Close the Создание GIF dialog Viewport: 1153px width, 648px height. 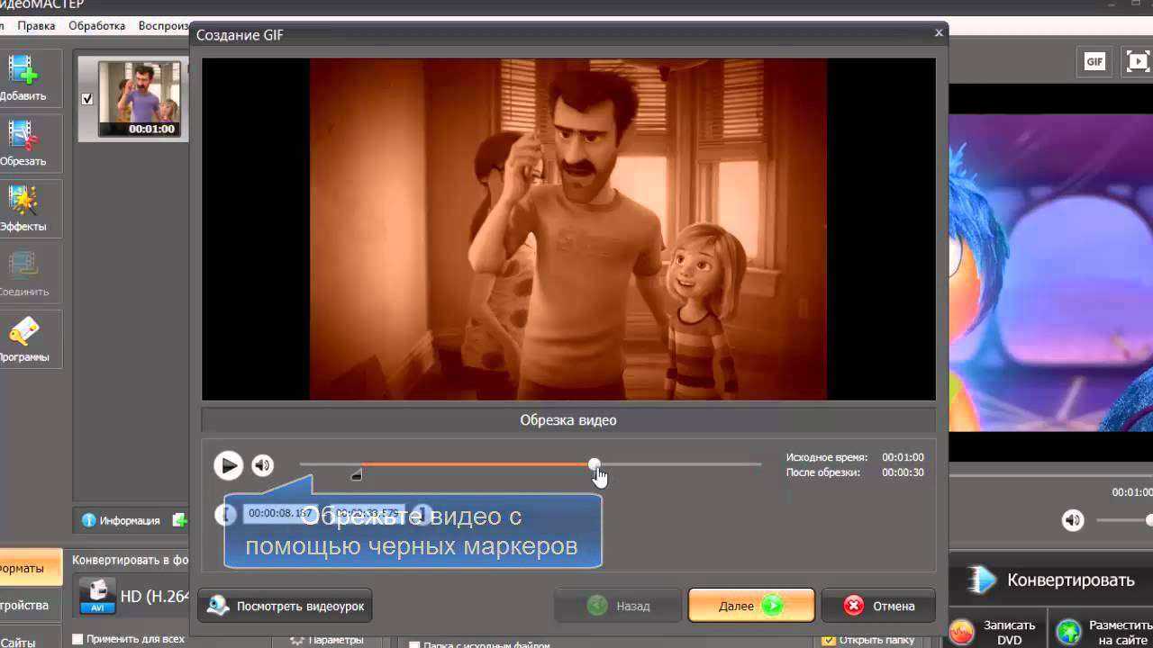tap(939, 33)
